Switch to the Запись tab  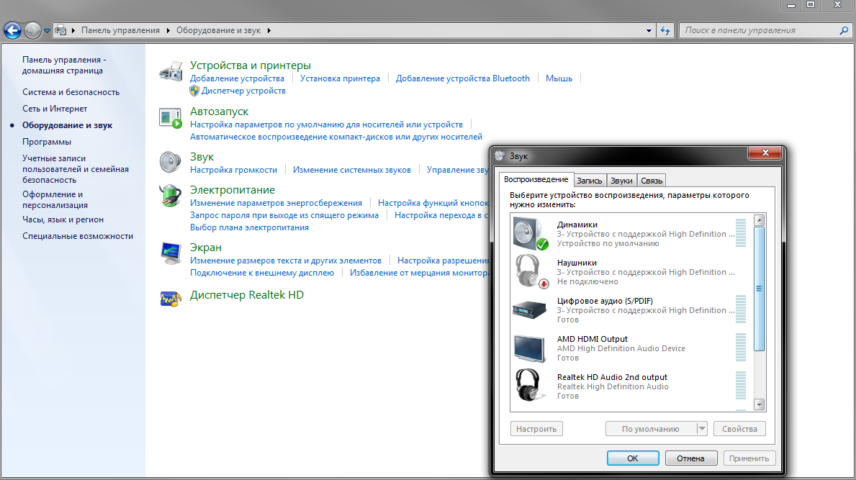[x=589, y=181]
